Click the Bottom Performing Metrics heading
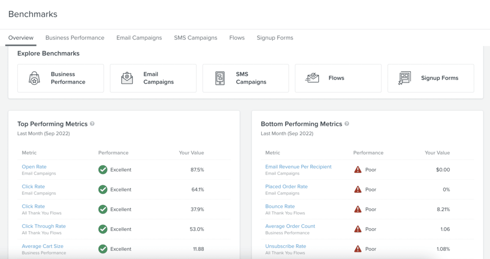The width and height of the screenshot is (490, 259). click(x=301, y=124)
